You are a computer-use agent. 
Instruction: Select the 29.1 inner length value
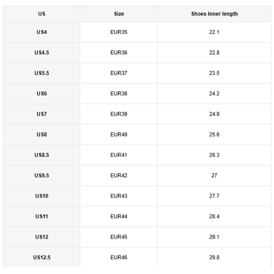(214, 237)
